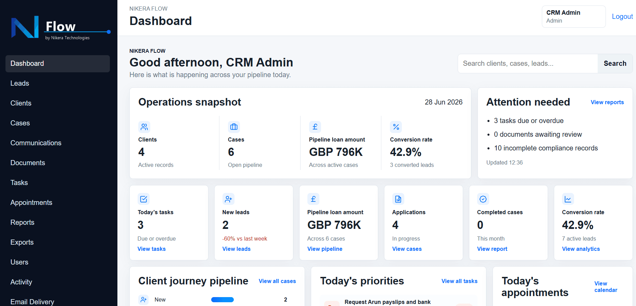Click View tasks link
Screen dimensions: 636x306
(152, 249)
